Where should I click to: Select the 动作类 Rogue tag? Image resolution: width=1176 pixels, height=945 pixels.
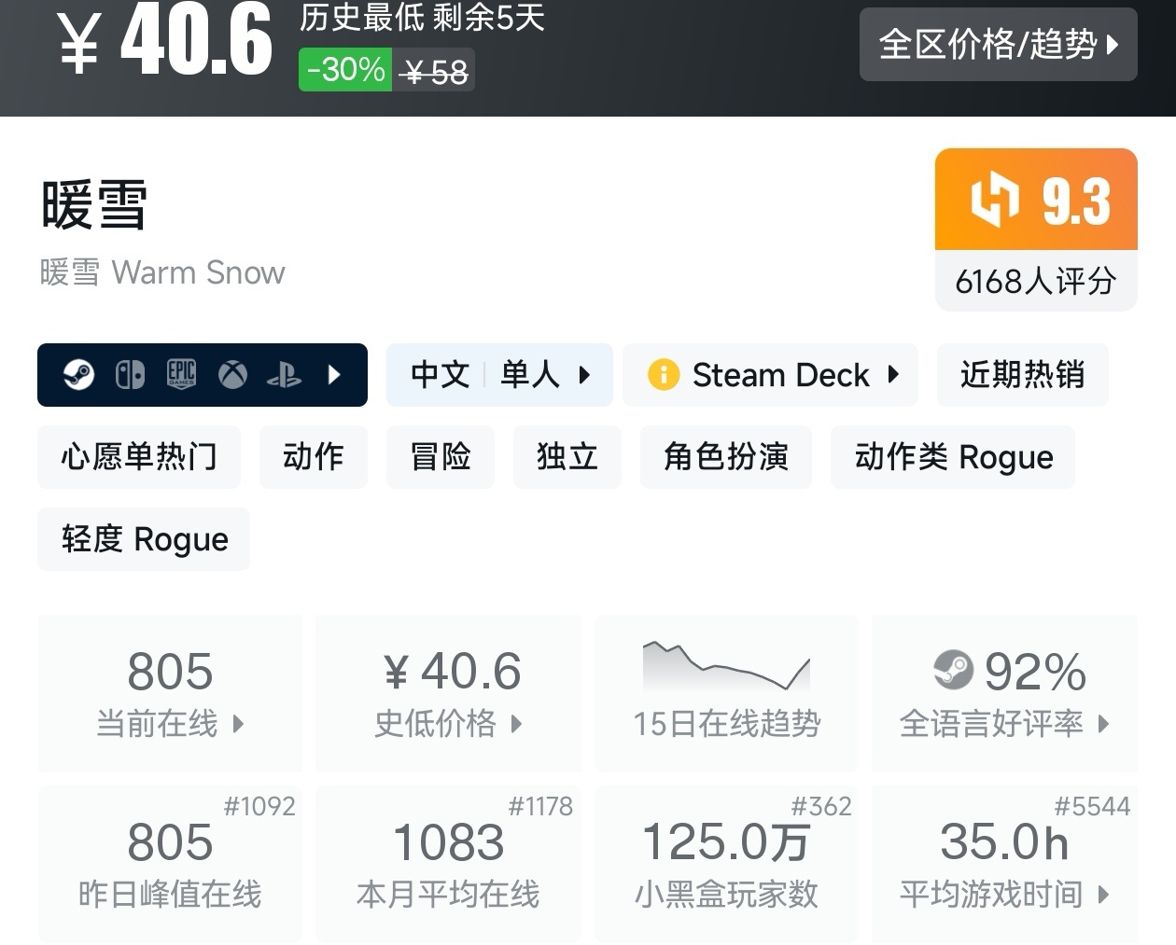click(953, 457)
